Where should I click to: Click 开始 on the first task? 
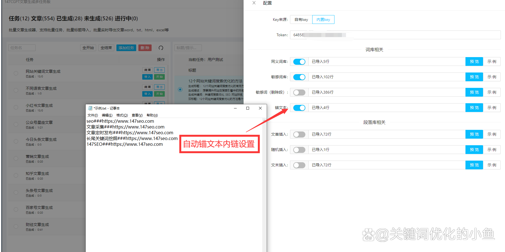pyautogui.click(x=159, y=77)
